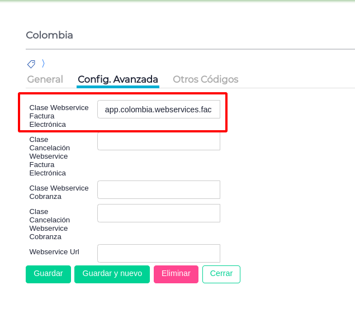Switch to the General tab
Image resolution: width=355 pixels, height=328 pixels.
coord(45,79)
